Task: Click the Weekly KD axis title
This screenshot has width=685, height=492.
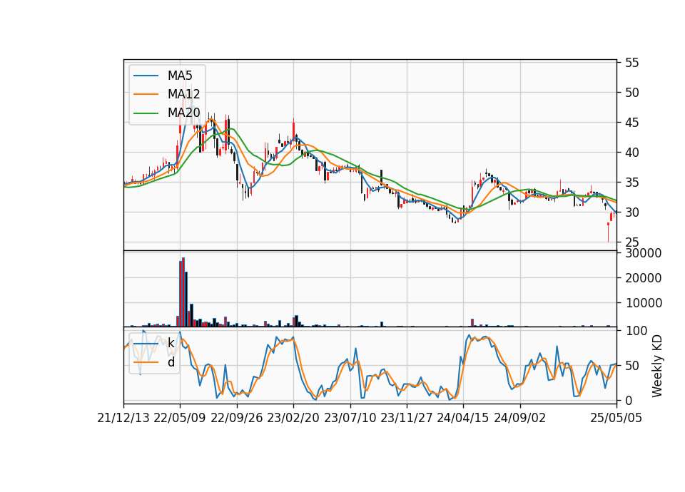Action: click(x=657, y=366)
